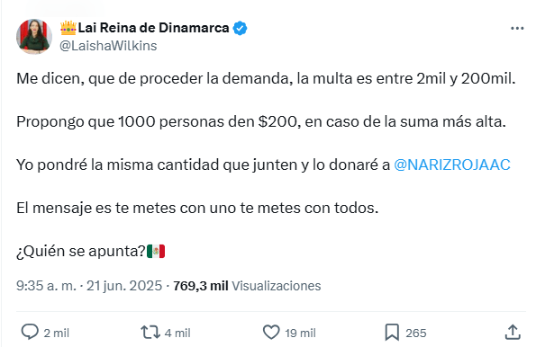Screen dimensions: 536x347
Task: Click the 4 mil reposts count
Action: click(177, 333)
